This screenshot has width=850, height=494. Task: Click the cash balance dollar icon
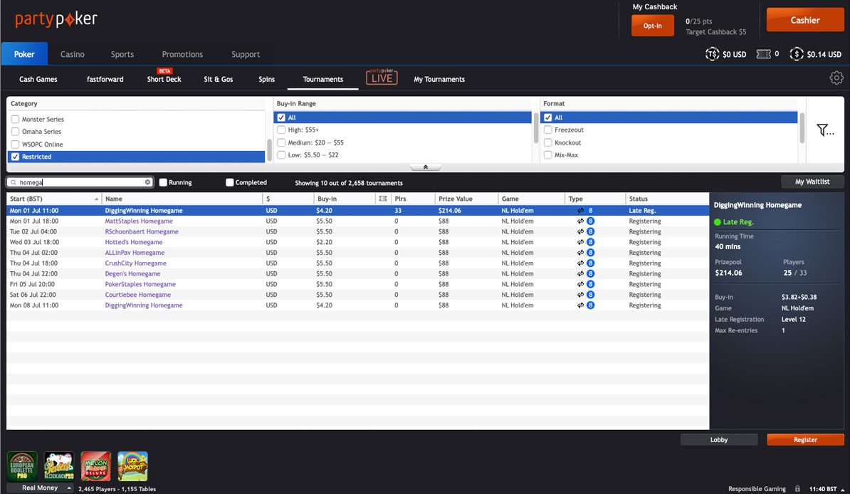point(796,53)
